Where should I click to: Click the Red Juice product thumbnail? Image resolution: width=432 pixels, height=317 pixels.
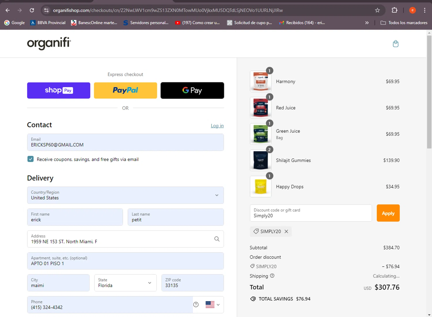261,108
